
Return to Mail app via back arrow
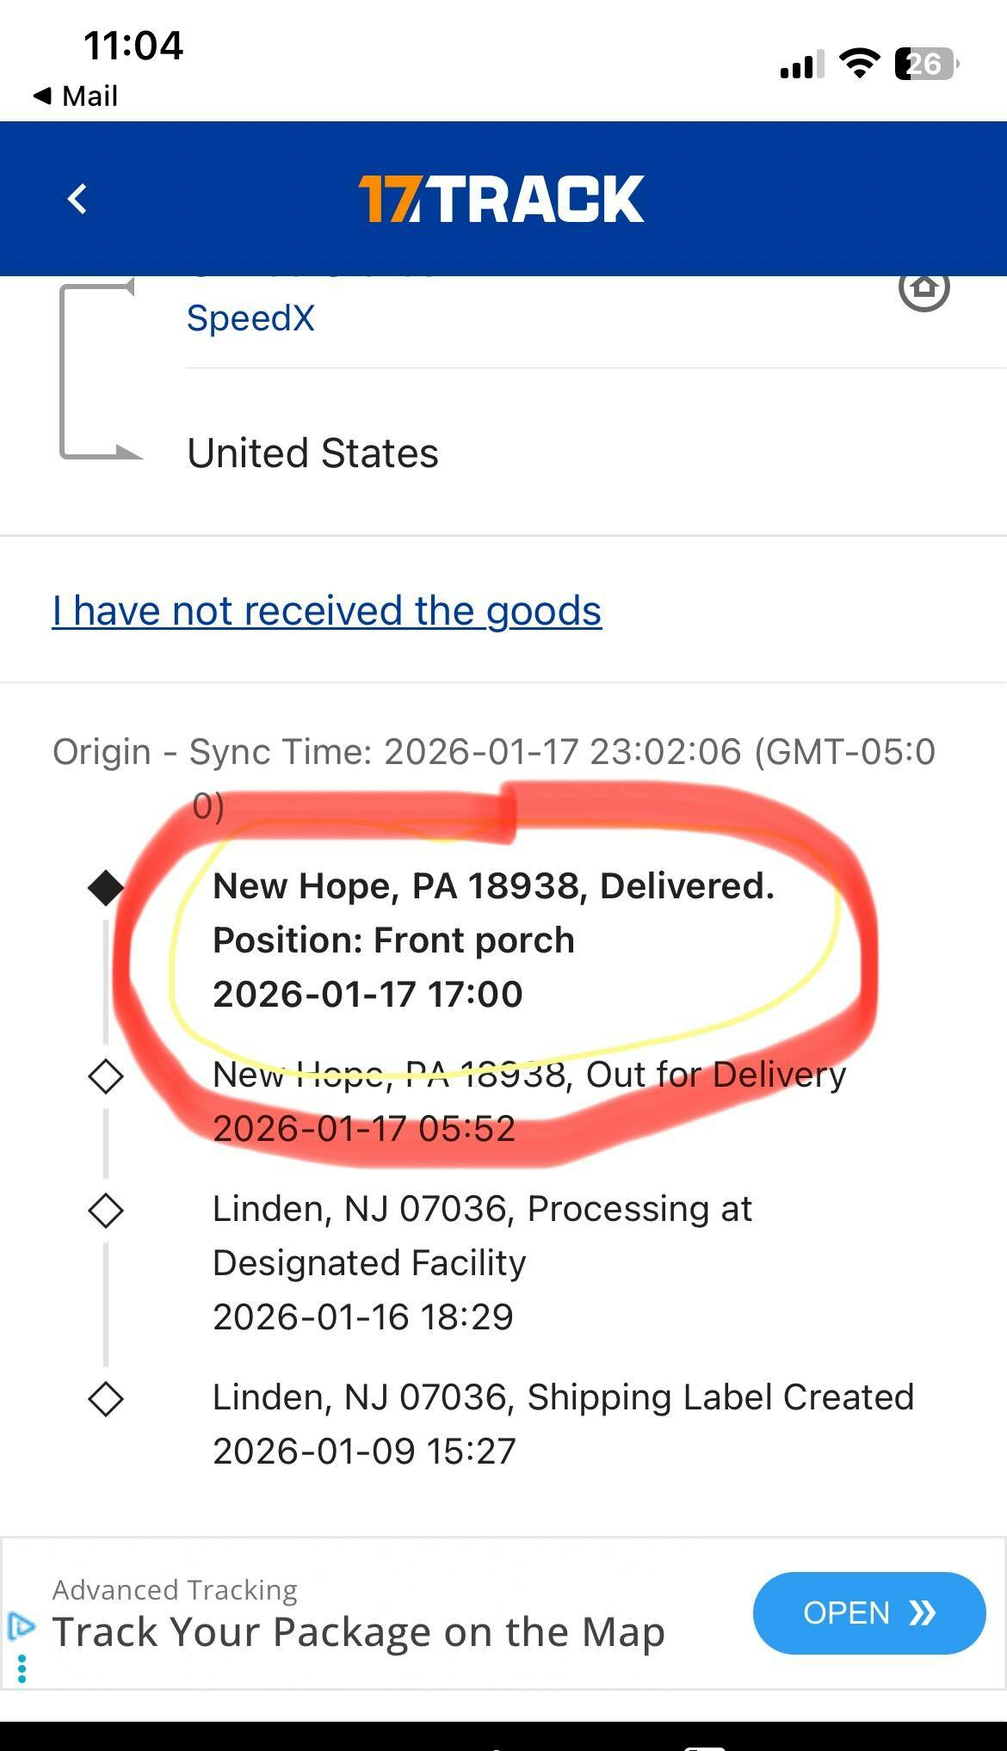(x=75, y=96)
